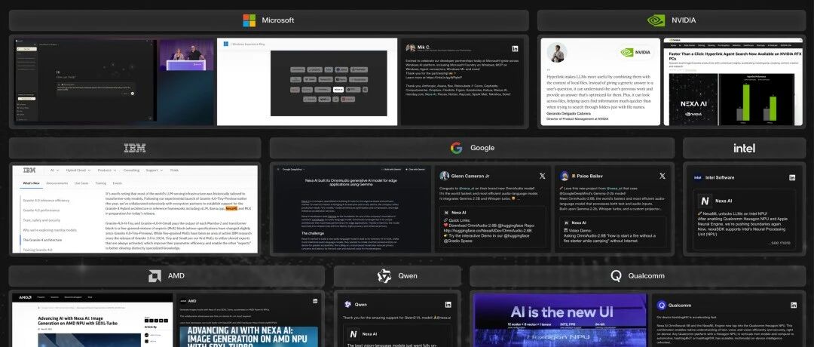Click Glenn Cameron Jr name
814x347 pixels.
[x=471, y=176]
